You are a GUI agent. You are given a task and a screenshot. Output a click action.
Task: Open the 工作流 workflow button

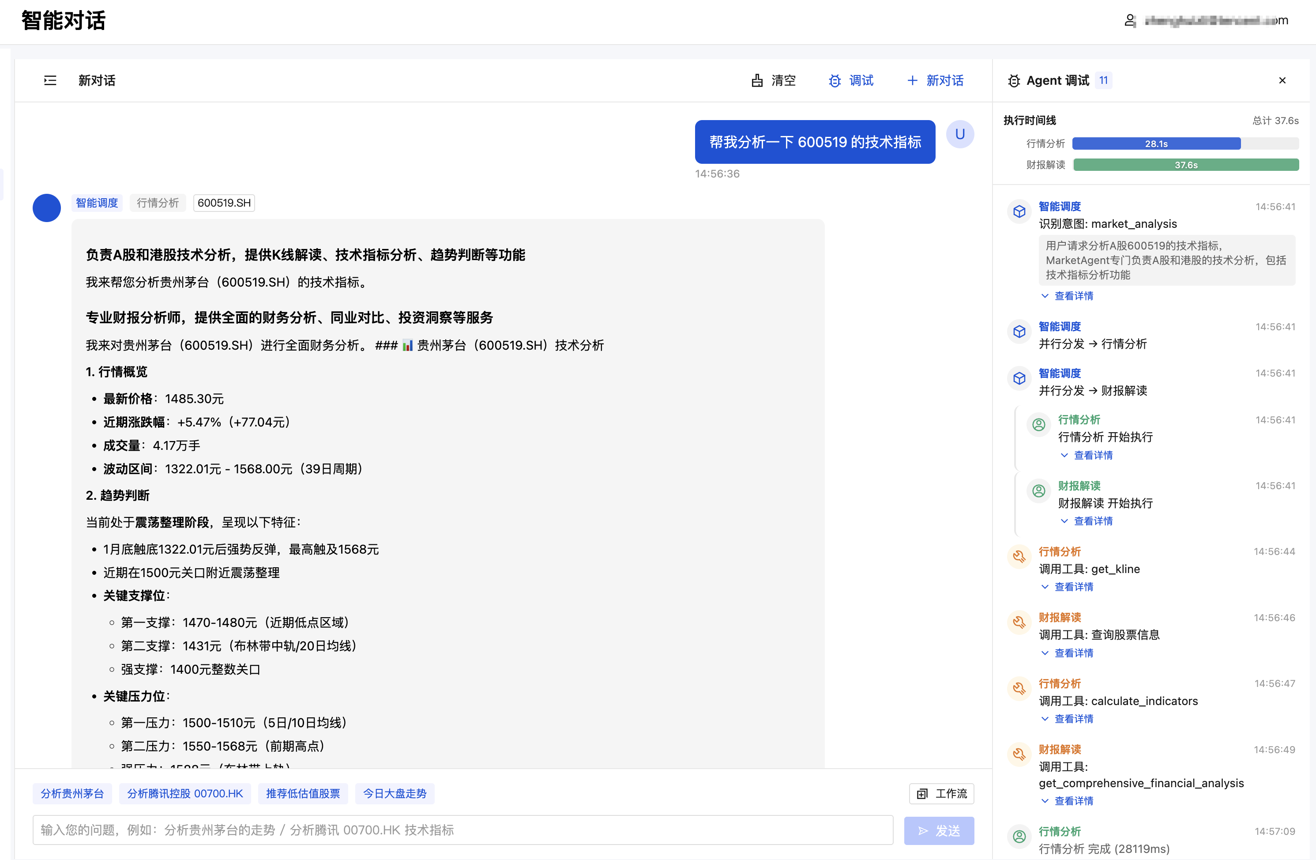point(942,794)
